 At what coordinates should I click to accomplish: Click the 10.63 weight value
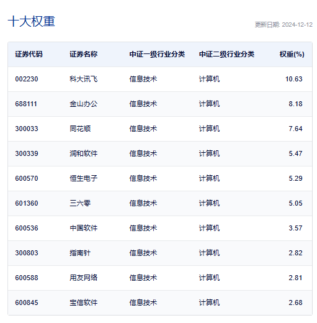294,79
